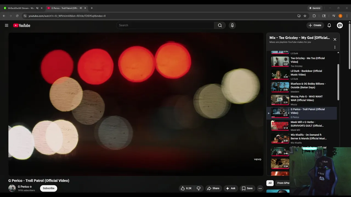Open the Chrome three-dot menu
This screenshot has width=351, height=197.
[347, 16]
